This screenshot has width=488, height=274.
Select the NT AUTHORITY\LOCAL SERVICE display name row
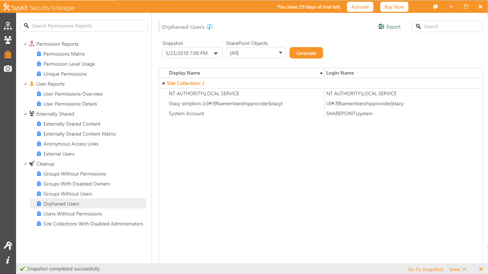tap(204, 93)
